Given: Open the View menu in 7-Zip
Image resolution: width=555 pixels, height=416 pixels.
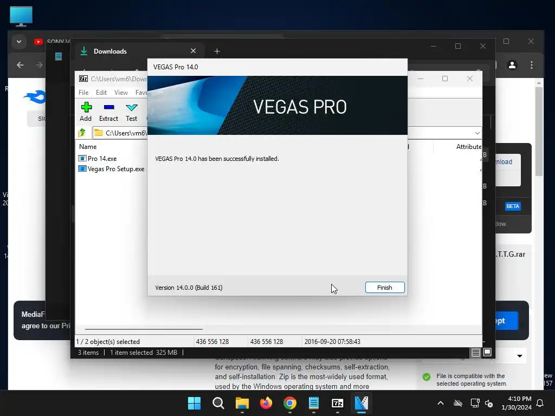Looking at the screenshot, I should click(x=121, y=92).
